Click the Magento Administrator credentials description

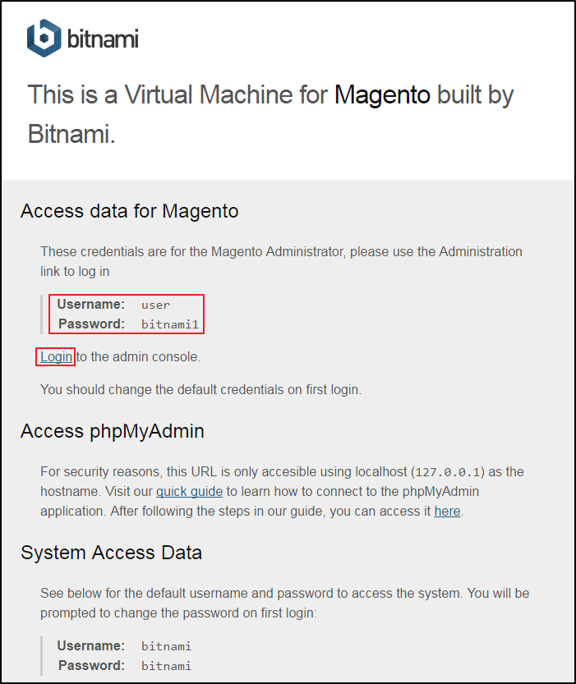[x=282, y=261]
